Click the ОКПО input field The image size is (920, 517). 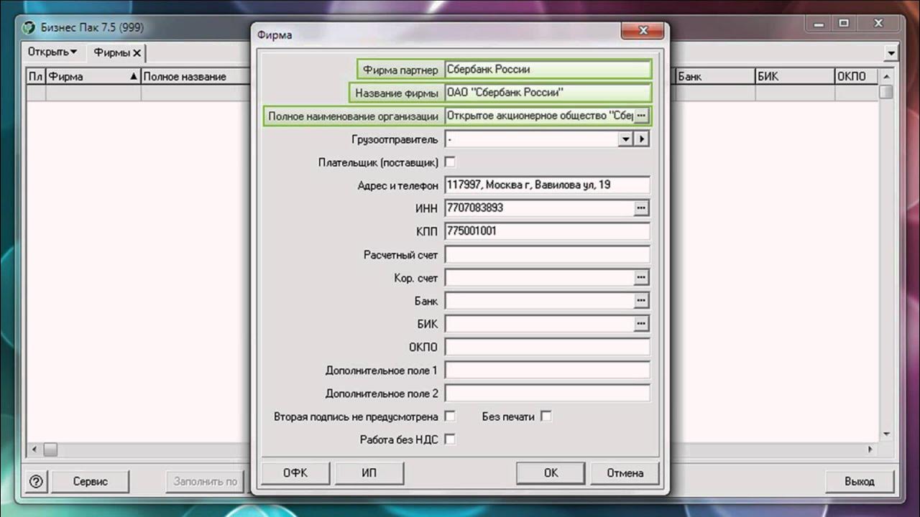pos(548,347)
